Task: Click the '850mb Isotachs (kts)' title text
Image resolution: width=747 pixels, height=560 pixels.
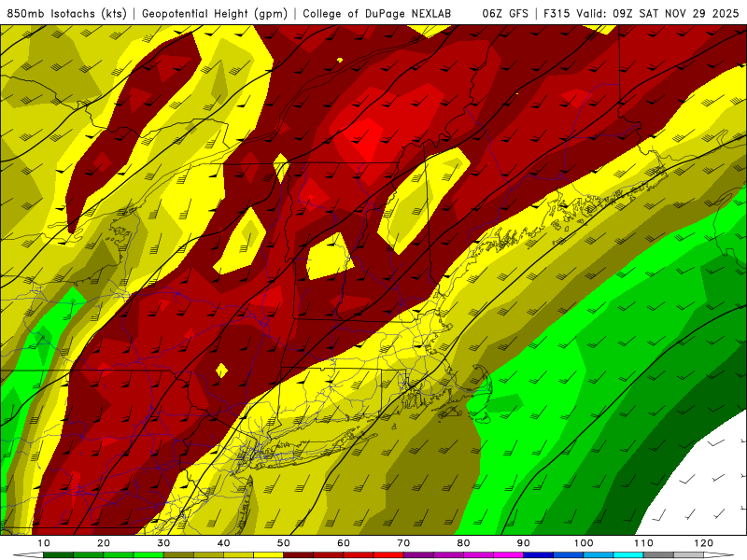Action: point(66,13)
